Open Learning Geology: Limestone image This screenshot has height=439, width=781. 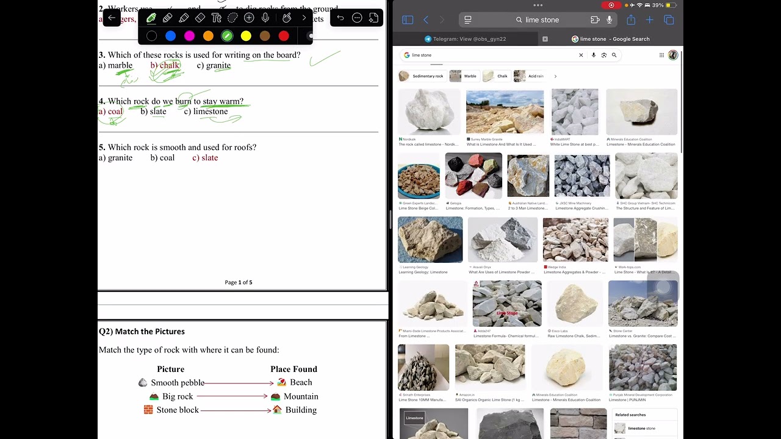pyautogui.click(x=430, y=240)
